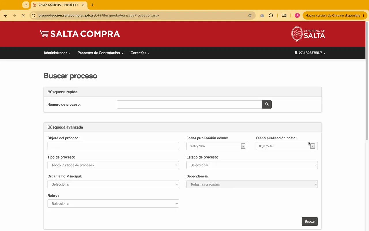Click the magnifier search button for process number
The width and height of the screenshot is (369, 231).
[x=267, y=104]
